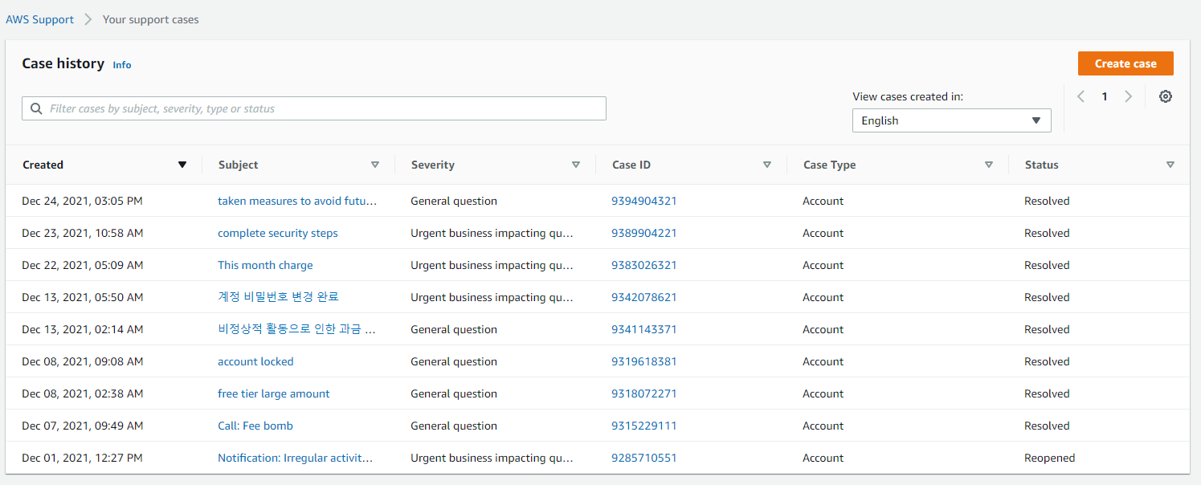Image resolution: width=1201 pixels, height=485 pixels.
Task: Sort by Severity column arrow
Action: tap(576, 165)
